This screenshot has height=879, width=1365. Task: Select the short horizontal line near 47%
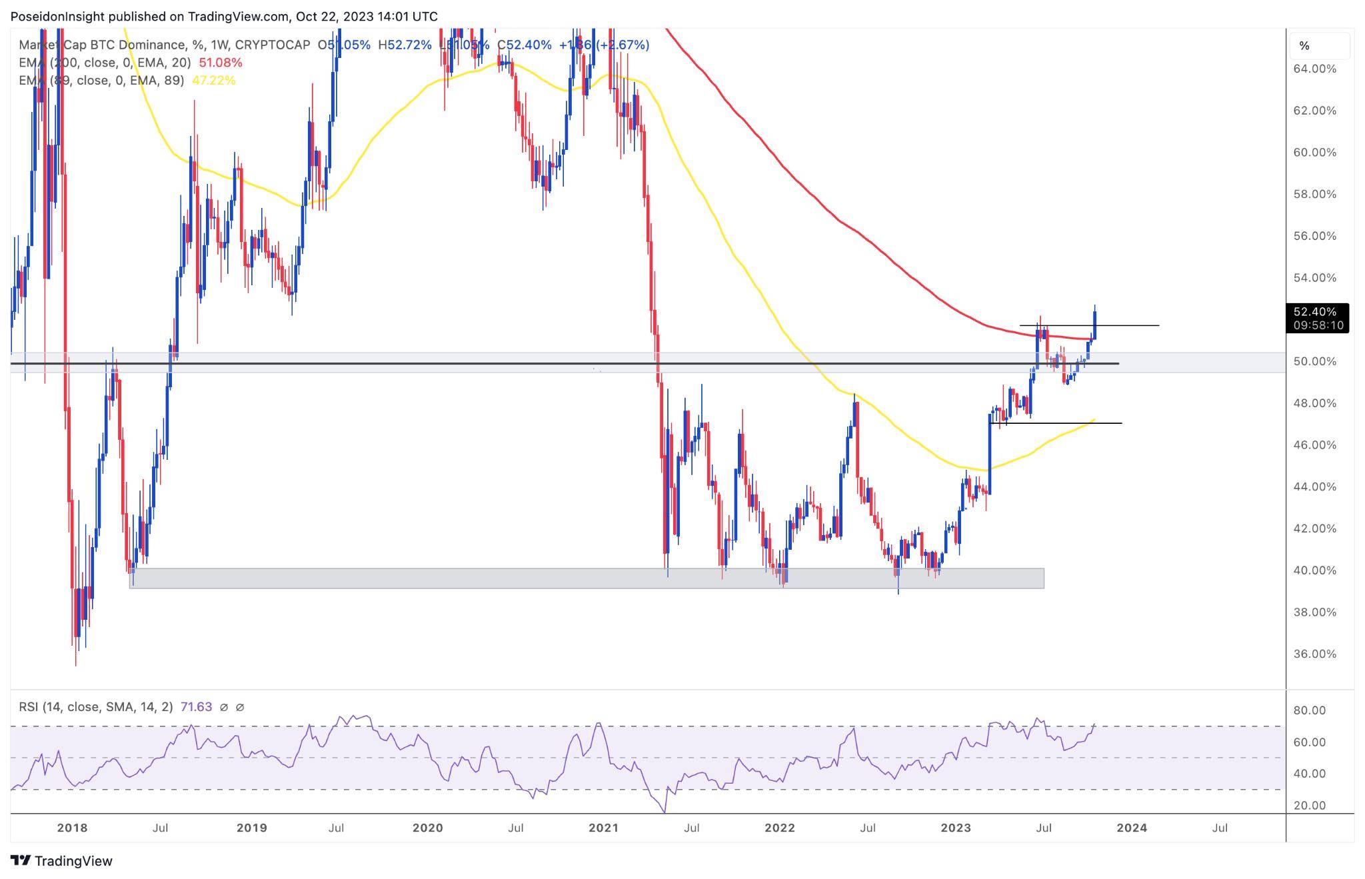pyautogui.click(x=1056, y=423)
